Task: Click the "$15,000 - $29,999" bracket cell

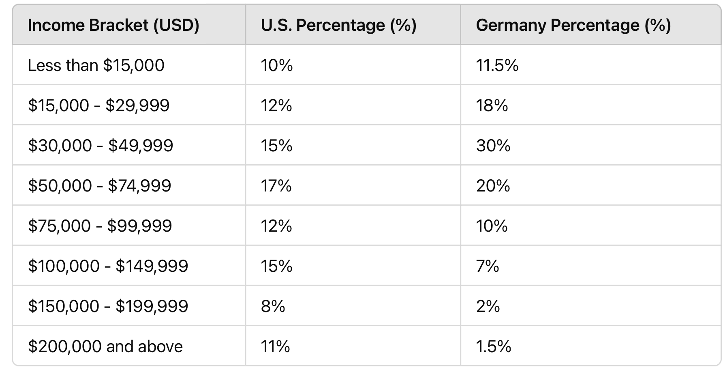Action: [98, 105]
